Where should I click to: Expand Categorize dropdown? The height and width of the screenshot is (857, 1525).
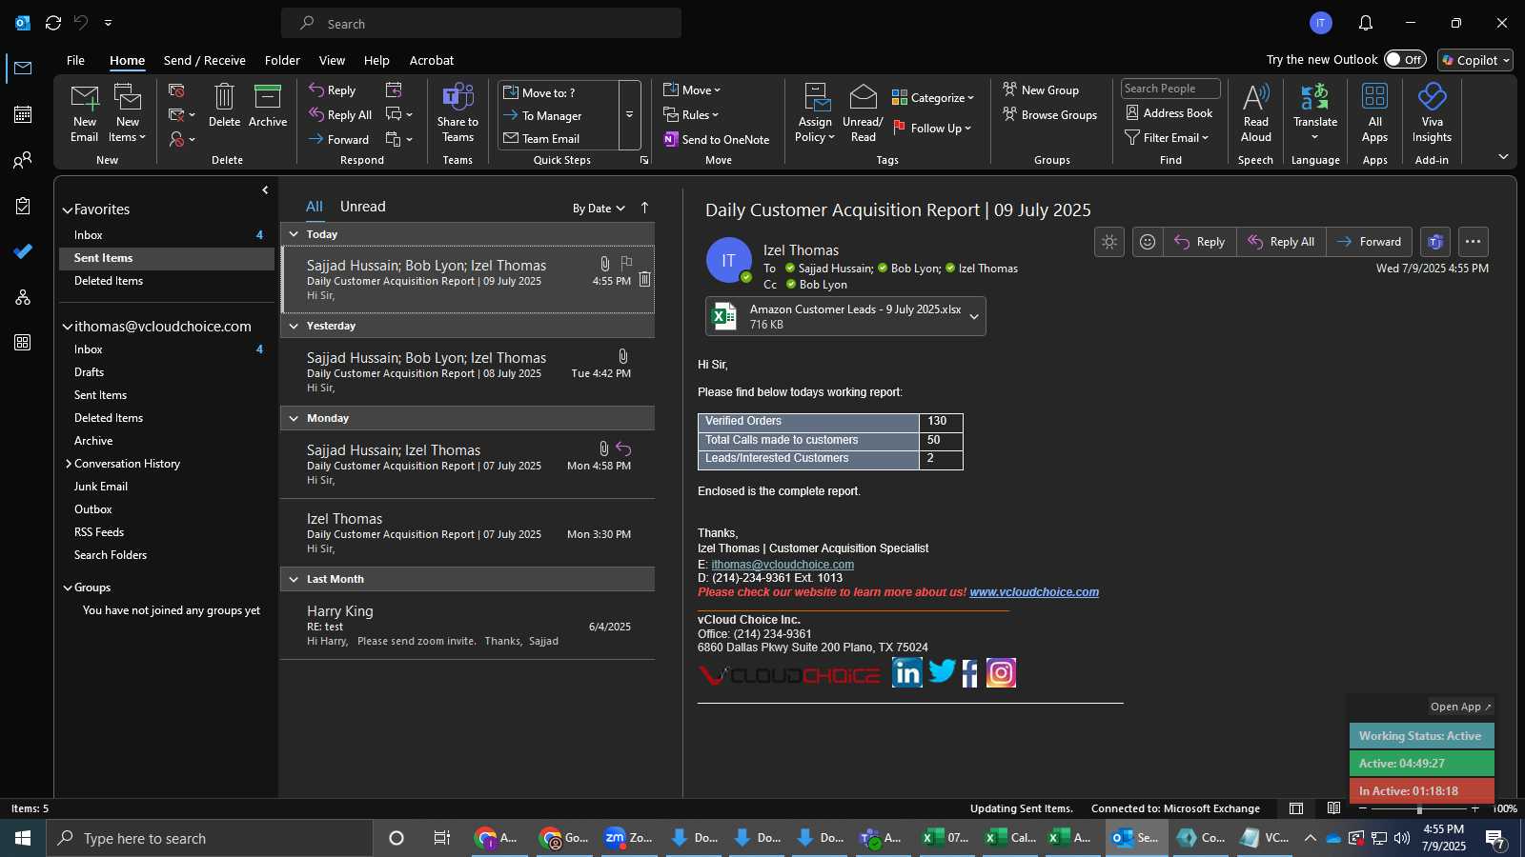tap(933, 97)
